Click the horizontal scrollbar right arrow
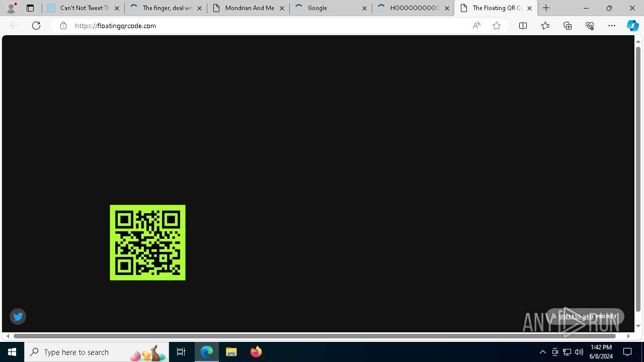 [628, 336]
